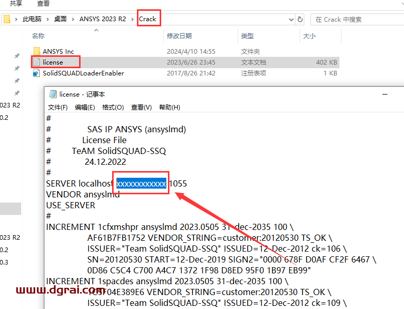Click the AF61B7FB1752 VENDOR_STRING line
The width and height of the screenshot is (404, 309).
tap(210, 238)
